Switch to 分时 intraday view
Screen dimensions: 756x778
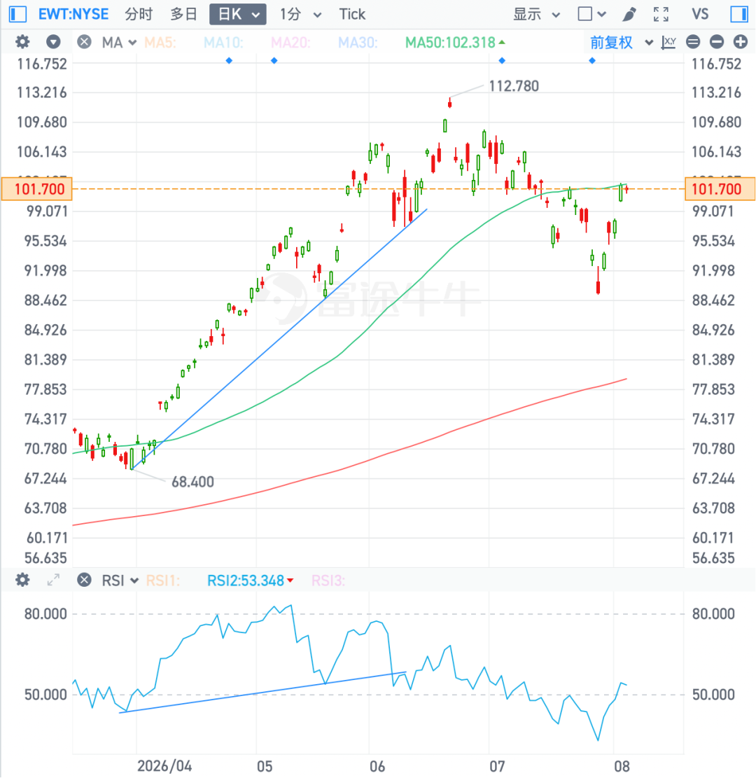click(139, 14)
